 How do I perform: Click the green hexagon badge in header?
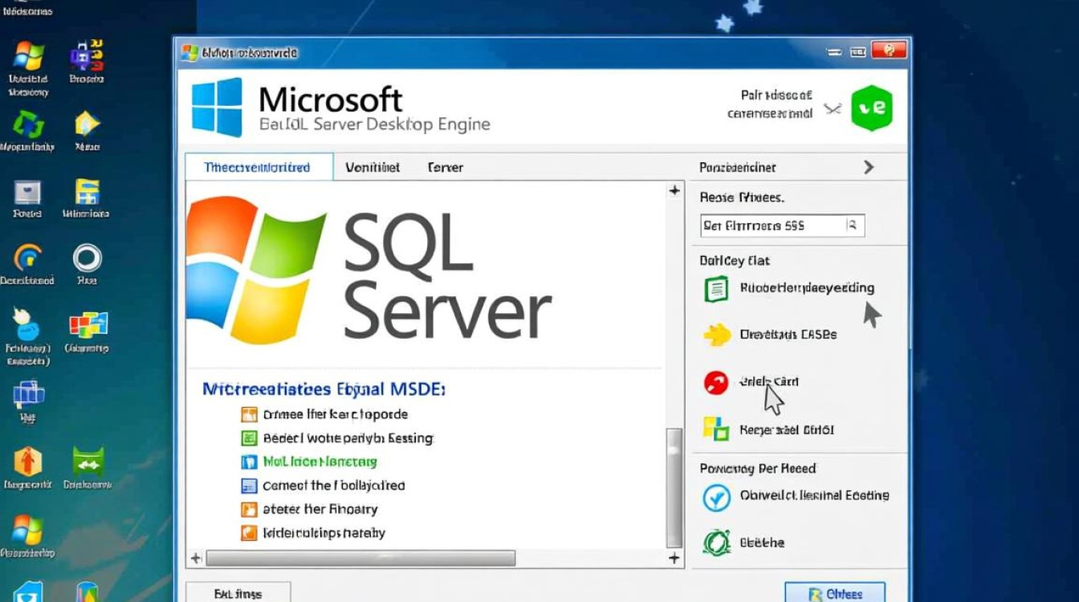[x=871, y=108]
